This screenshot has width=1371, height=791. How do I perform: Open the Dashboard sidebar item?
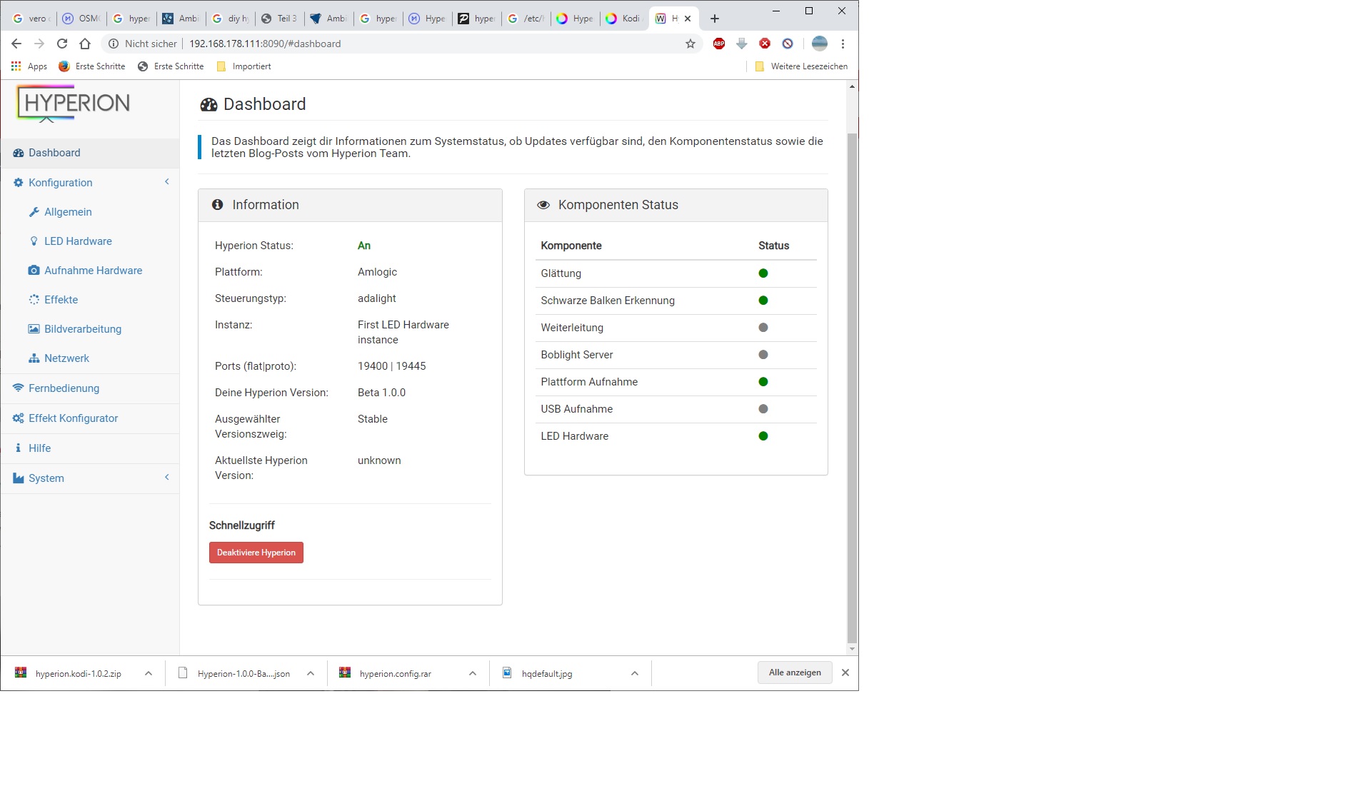(90, 153)
